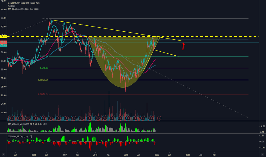This screenshot has width=266, height=157.
Task: Click the 44.00 price axis value
Action: tap(3, 18)
